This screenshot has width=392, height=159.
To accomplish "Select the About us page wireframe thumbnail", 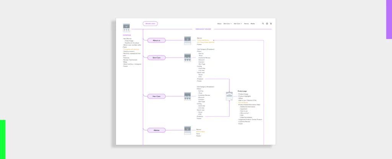I will tap(188, 40).
